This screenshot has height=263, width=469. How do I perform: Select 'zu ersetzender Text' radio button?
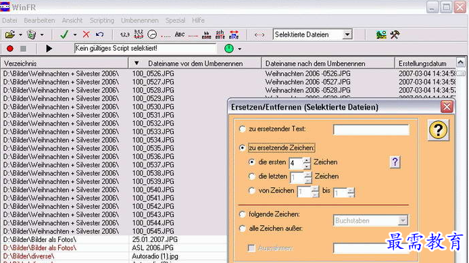pos(243,129)
